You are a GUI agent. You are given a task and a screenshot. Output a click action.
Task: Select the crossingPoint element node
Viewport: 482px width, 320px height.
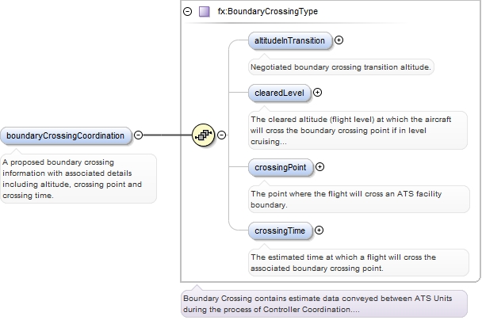[281, 167]
